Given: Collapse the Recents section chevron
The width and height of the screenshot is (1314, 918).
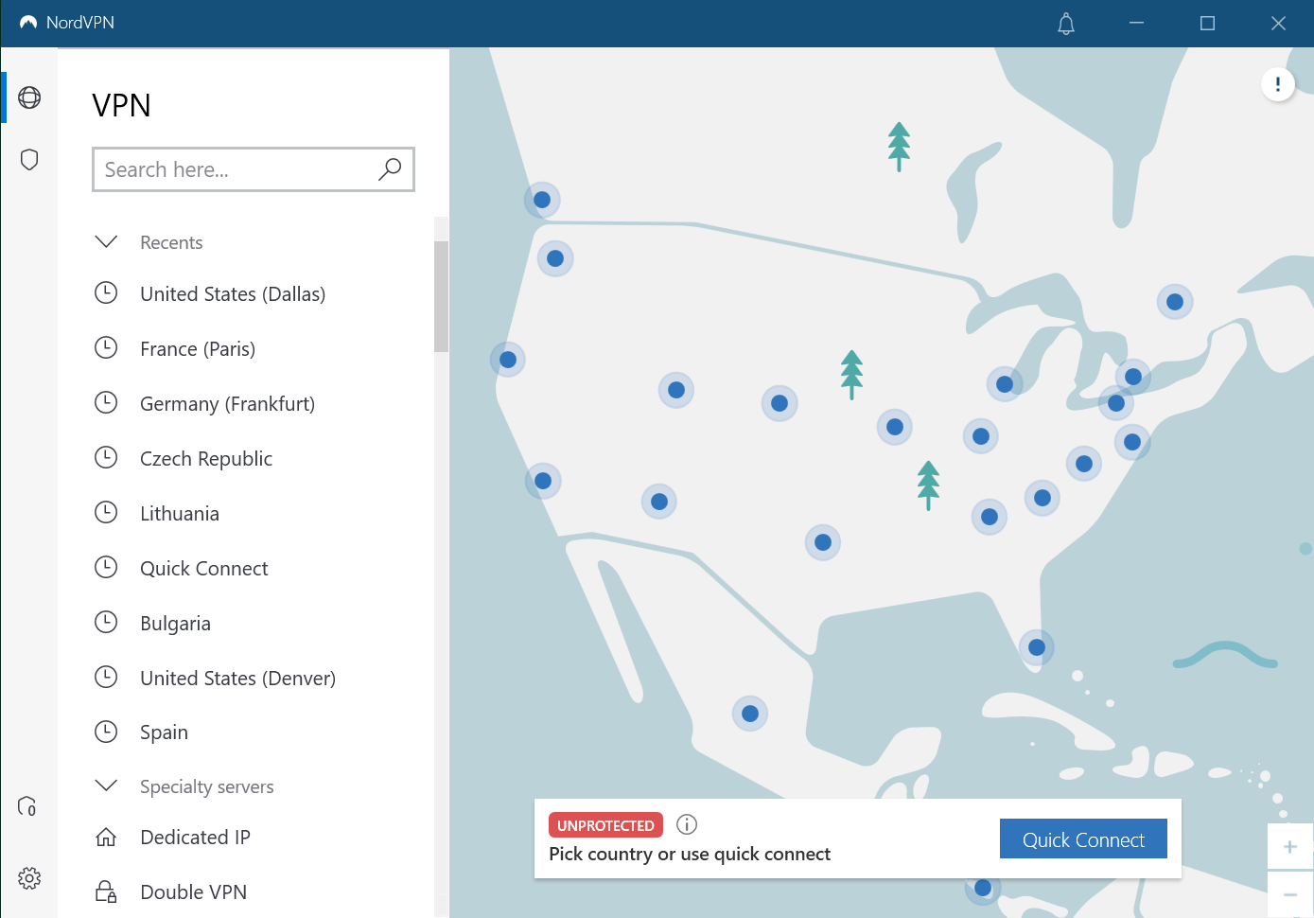Looking at the screenshot, I should click(106, 242).
